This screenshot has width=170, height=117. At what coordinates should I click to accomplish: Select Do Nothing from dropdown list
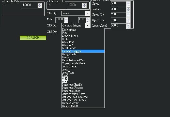69,30
